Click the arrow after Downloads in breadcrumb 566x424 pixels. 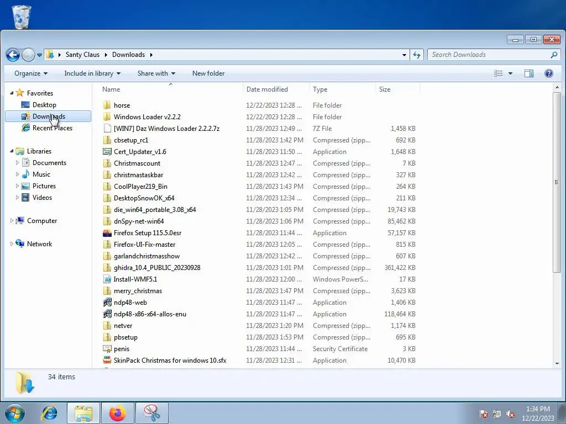point(151,55)
